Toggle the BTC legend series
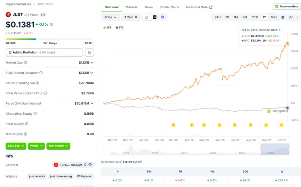 click(x=120, y=27)
